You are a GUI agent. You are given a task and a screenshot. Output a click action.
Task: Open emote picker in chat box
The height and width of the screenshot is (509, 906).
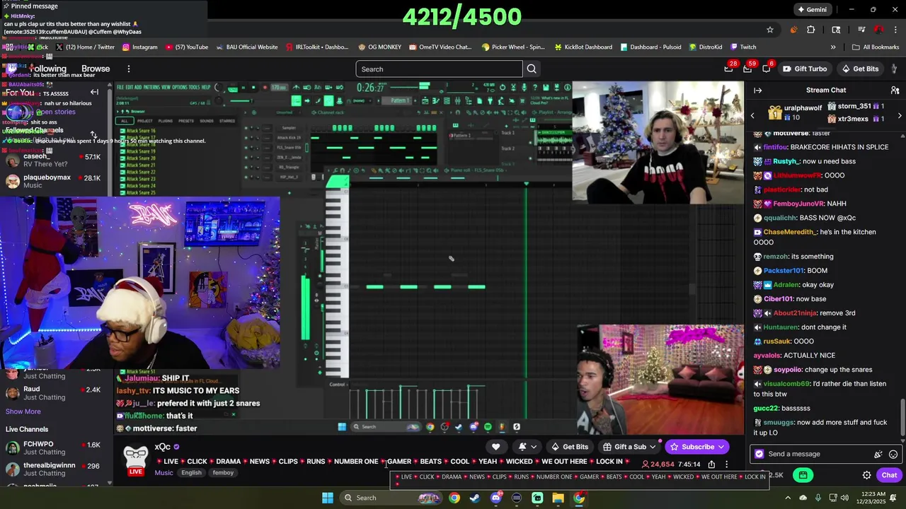[x=893, y=455]
